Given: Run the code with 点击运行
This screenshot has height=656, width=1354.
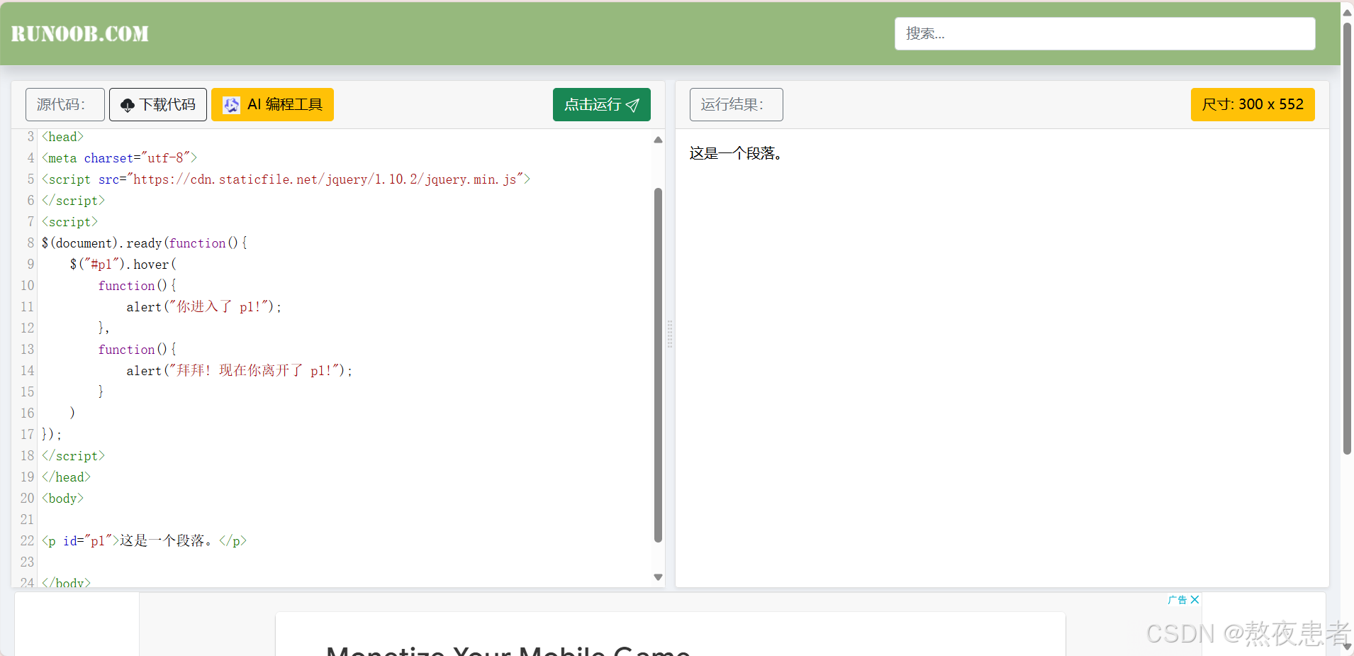Looking at the screenshot, I should coord(602,104).
